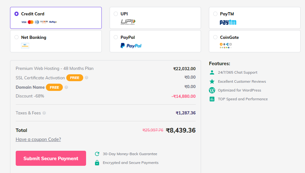305x173 pixels.
Task: Click the PayPal logo image
Action: click(131, 46)
